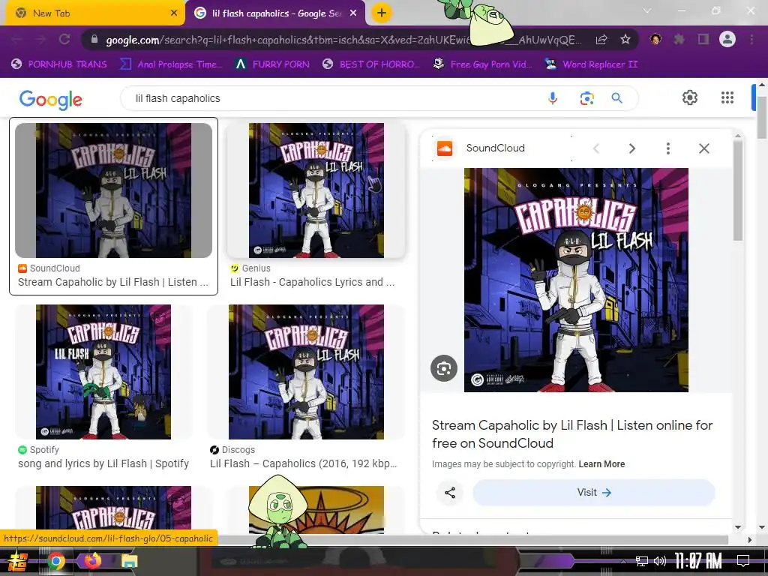The image size is (768, 576).
Task: Click the forward navigation arrow in Chrome
Action: 40,39
